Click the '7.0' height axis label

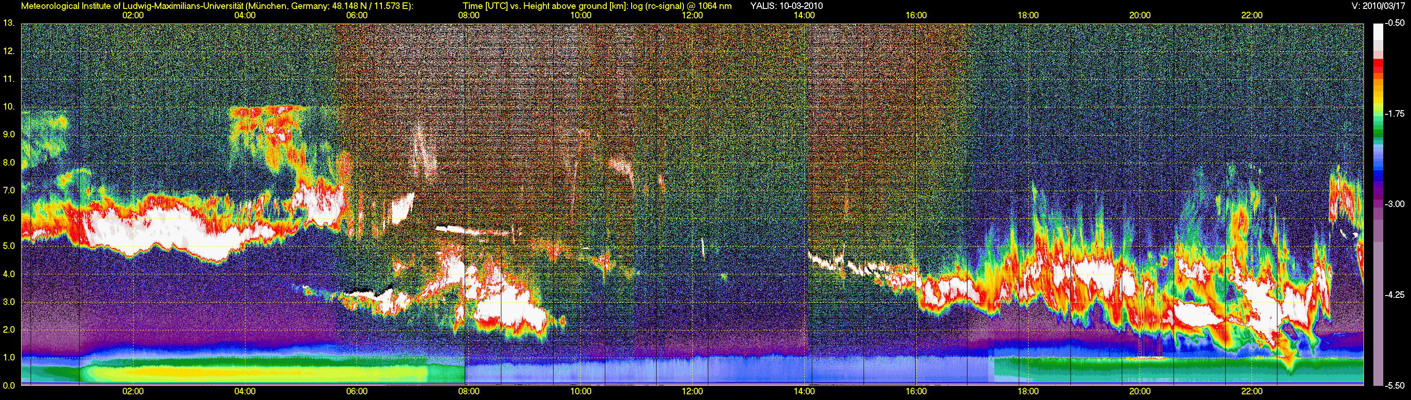(9, 190)
